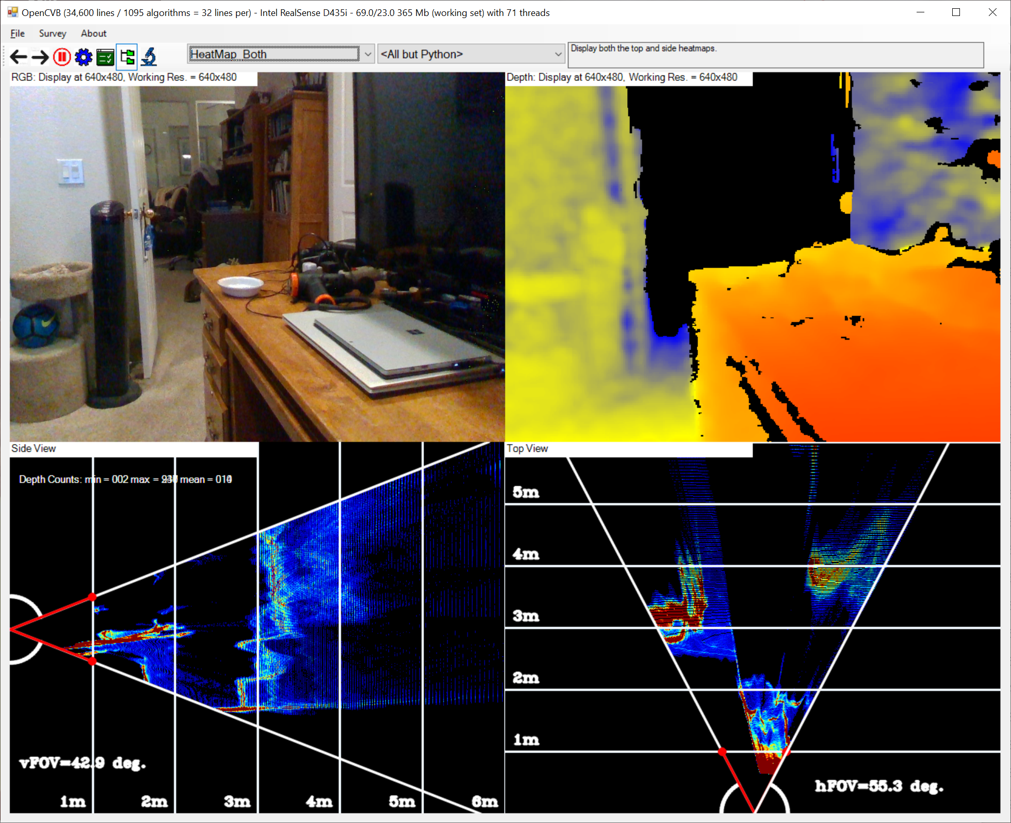Click the blue microscope icon
The height and width of the screenshot is (823, 1011).
point(149,56)
